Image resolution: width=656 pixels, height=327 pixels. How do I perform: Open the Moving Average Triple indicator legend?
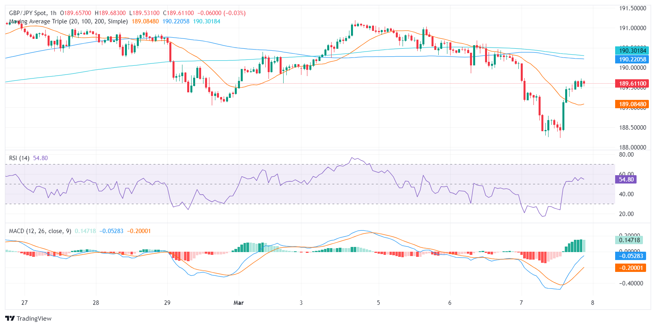point(68,21)
